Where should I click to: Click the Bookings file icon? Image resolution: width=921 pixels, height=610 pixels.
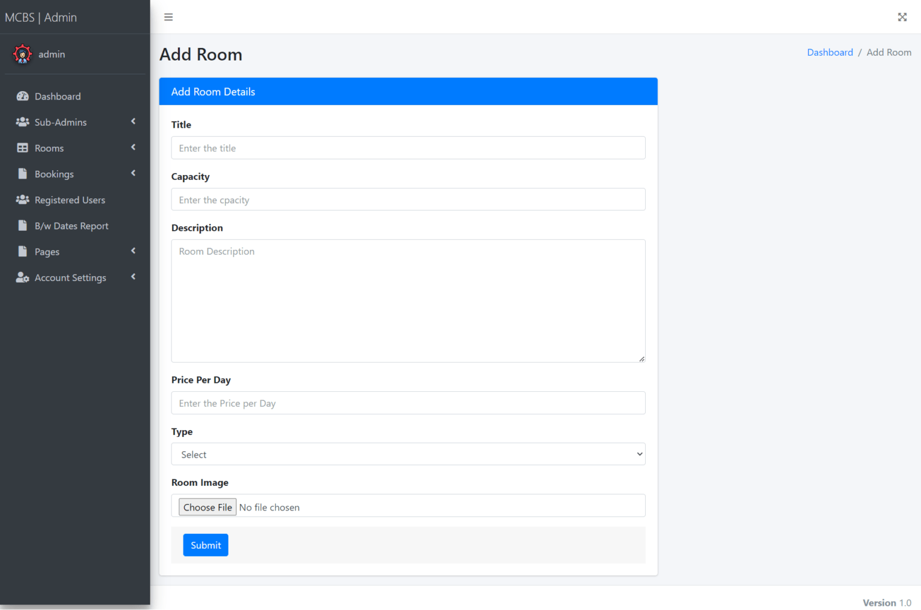coord(22,174)
